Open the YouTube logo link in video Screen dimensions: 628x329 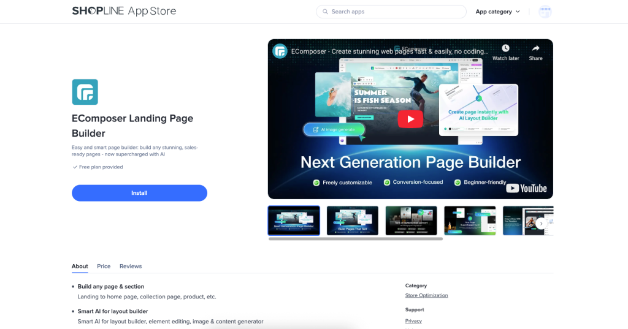526,188
